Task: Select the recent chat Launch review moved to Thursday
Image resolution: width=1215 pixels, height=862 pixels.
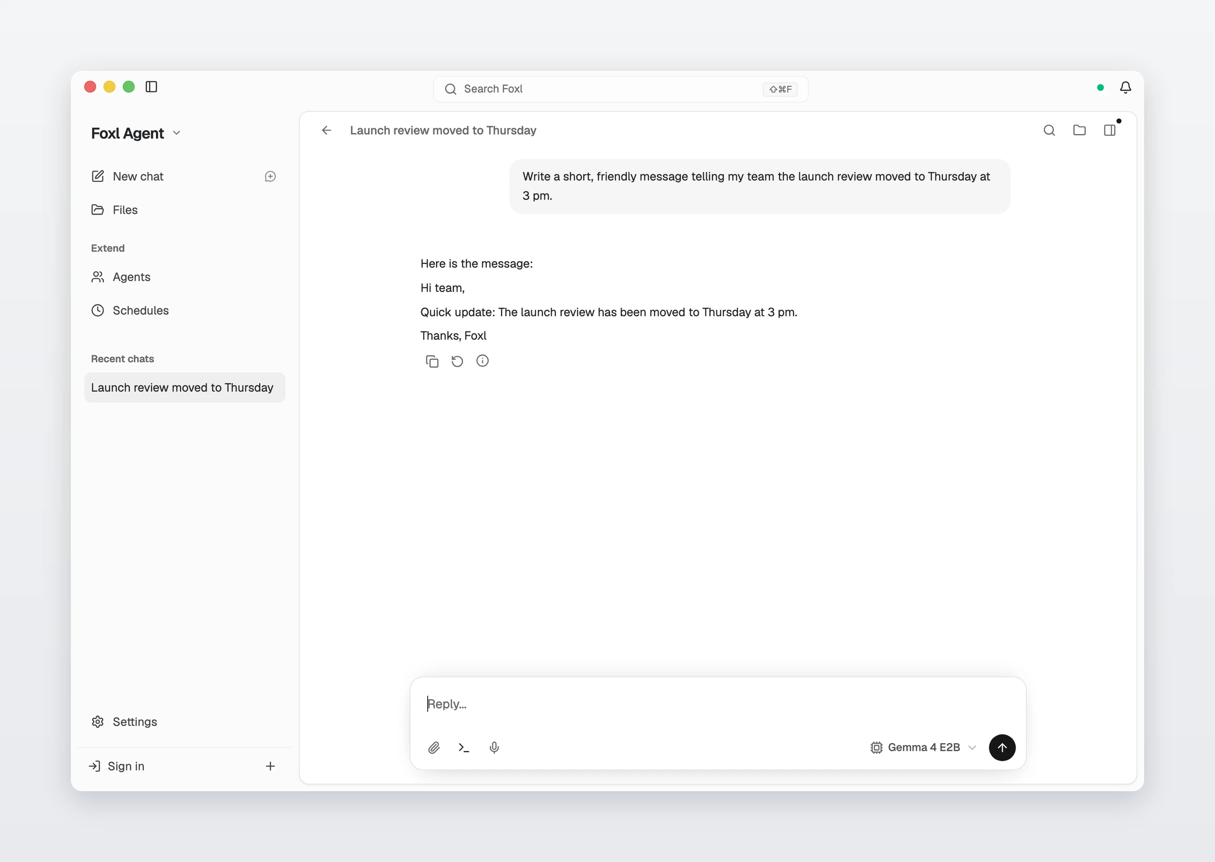Action: point(184,387)
